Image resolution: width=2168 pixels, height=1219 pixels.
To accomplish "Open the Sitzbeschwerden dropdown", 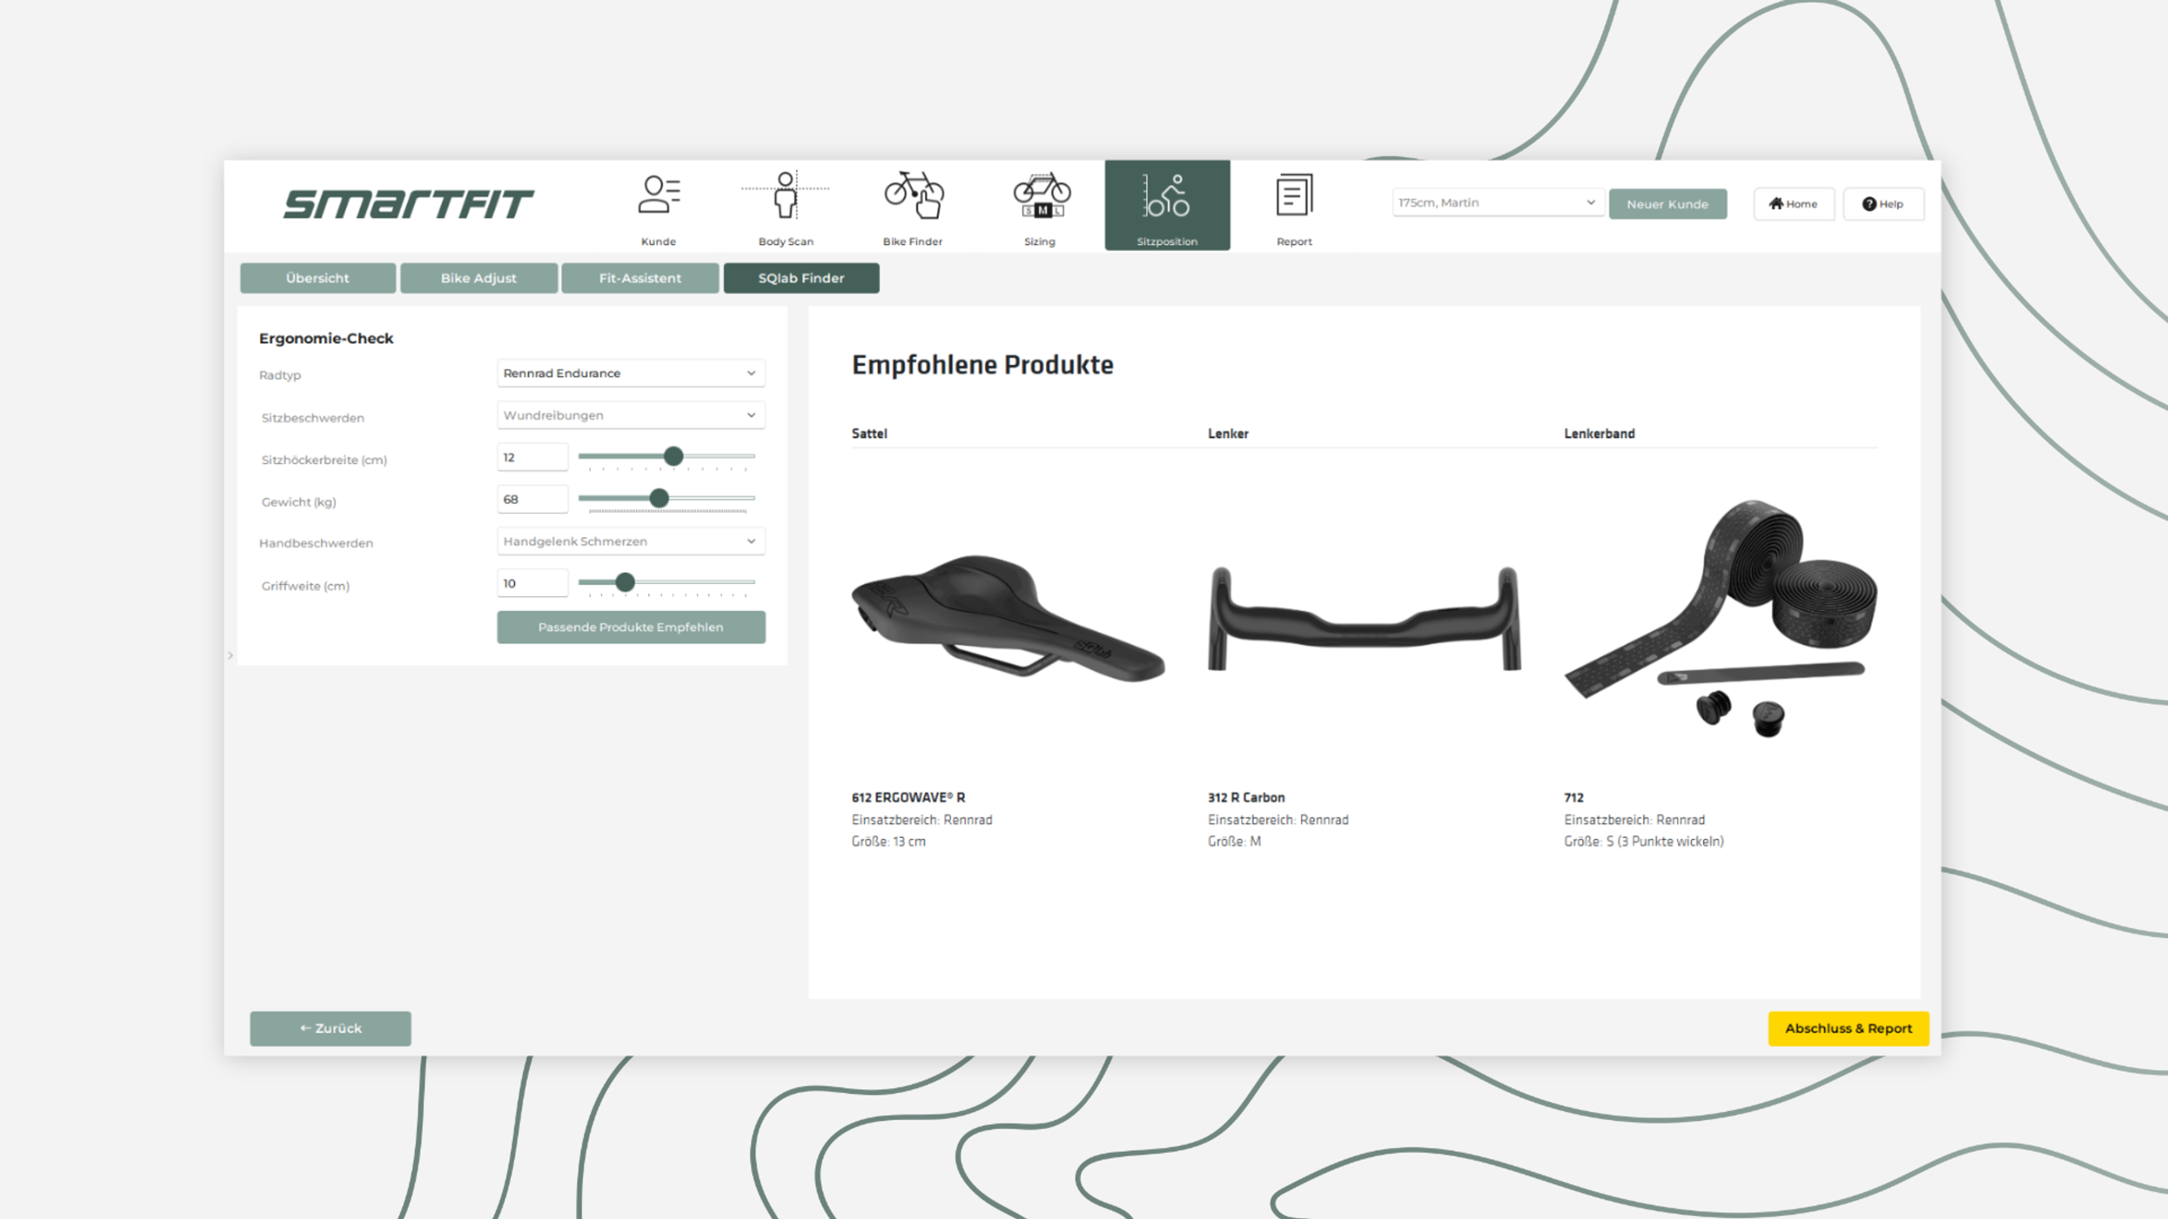I will click(631, 415).
